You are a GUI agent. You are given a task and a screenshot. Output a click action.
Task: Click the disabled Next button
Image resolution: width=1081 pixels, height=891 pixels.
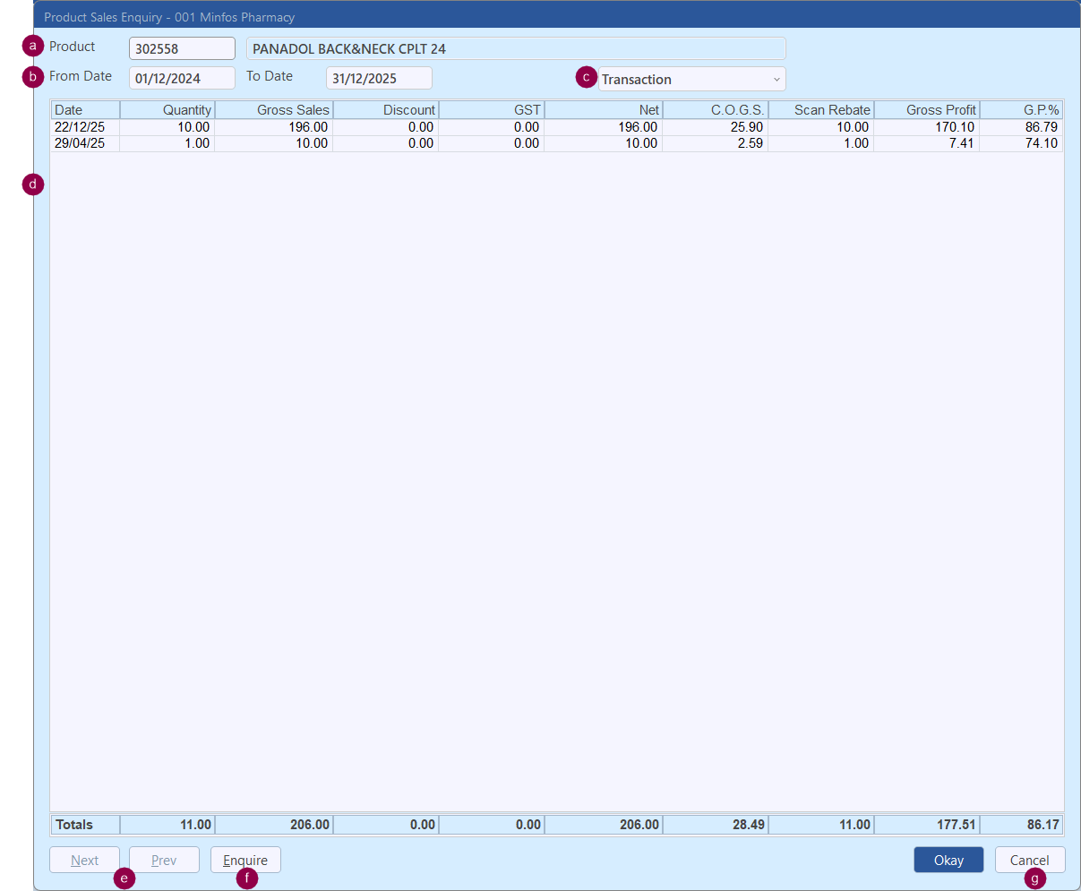[x=84, y=860]
